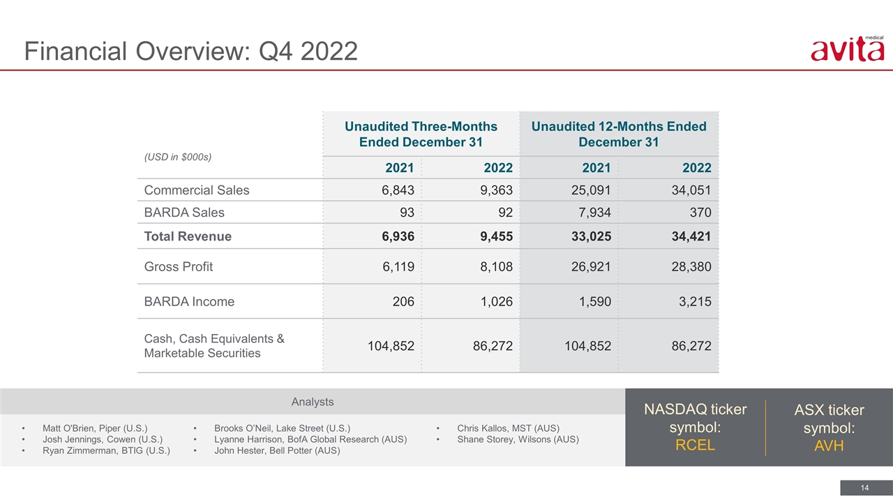Select analyst 'Josh Jennings, Cowen (U.S.)'
The width and height of the screenshot is (893, 502).
103,439
